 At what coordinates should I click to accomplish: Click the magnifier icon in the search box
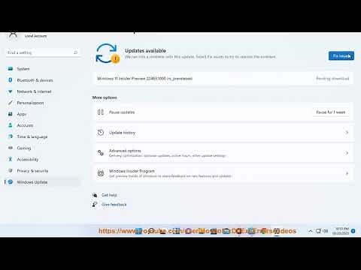coord(76,52)
